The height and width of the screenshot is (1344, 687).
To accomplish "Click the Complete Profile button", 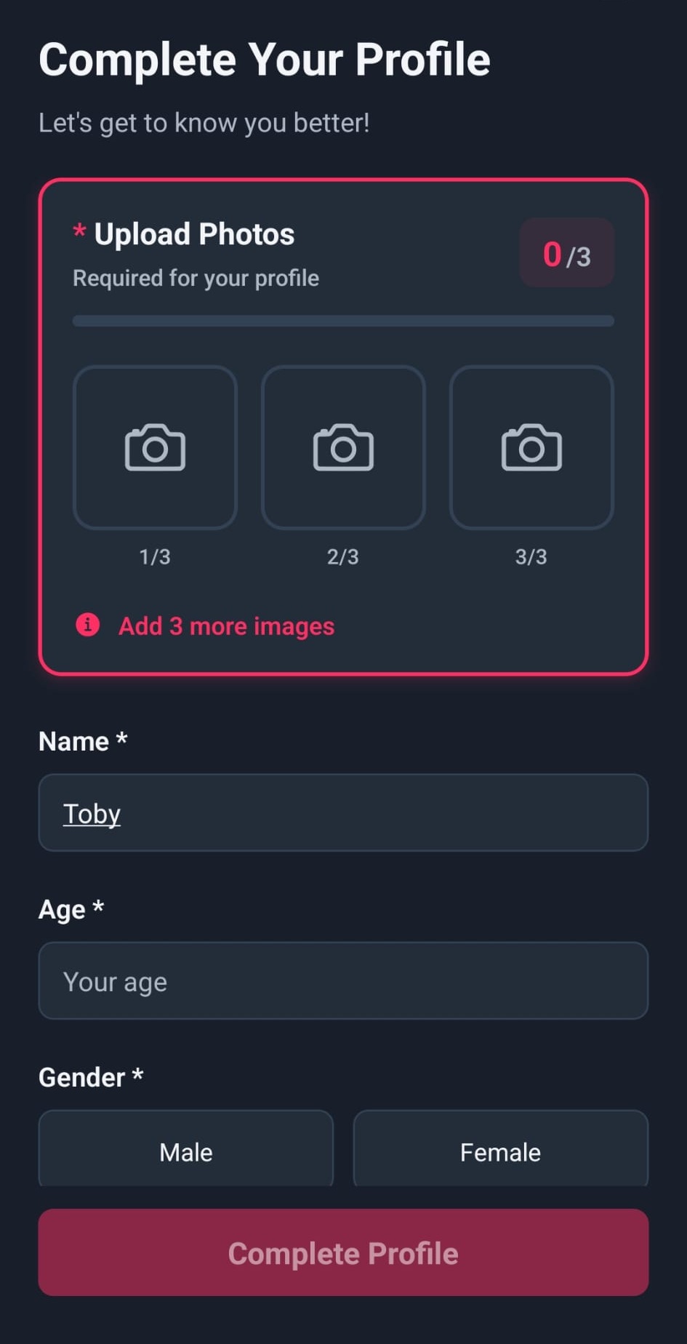I will pos(343,1252).
